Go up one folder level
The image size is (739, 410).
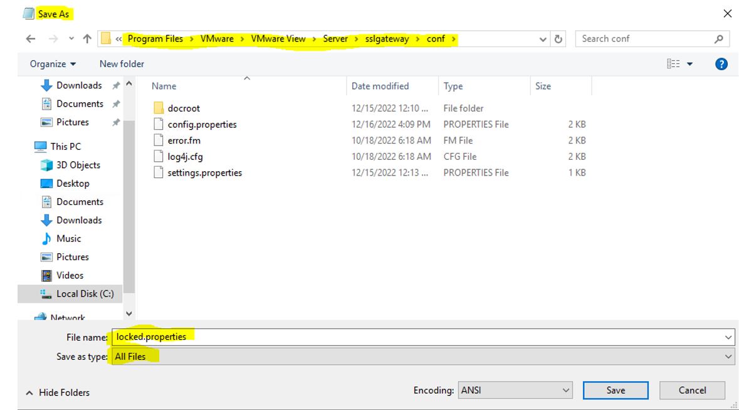click(x=87, y=39)
